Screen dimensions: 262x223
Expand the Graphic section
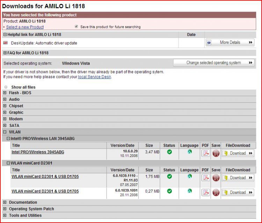[x=5, y=112]
